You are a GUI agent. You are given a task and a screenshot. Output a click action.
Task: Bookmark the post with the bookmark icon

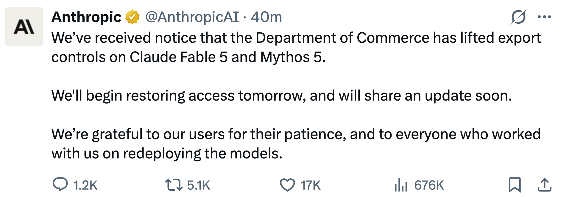pos(515,185)
